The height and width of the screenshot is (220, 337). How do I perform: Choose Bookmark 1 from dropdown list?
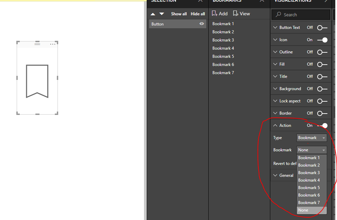[311, 158]
